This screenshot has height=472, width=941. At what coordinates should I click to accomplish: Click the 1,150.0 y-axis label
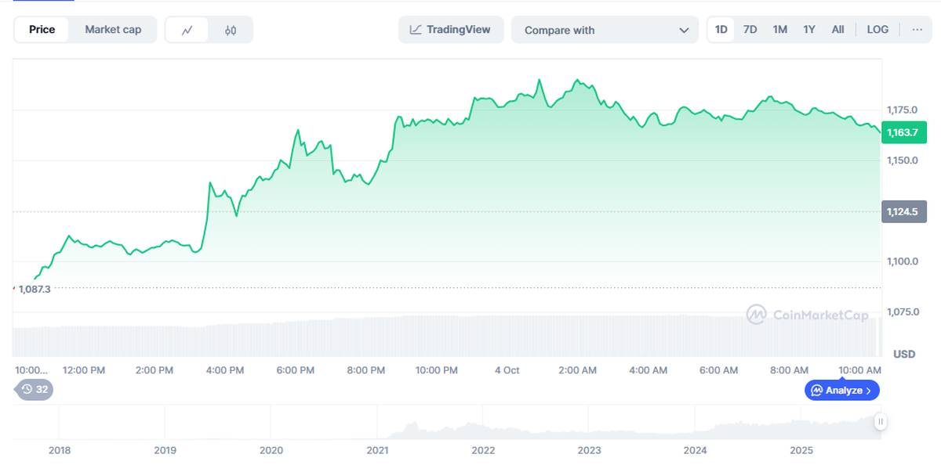[902, 160]
